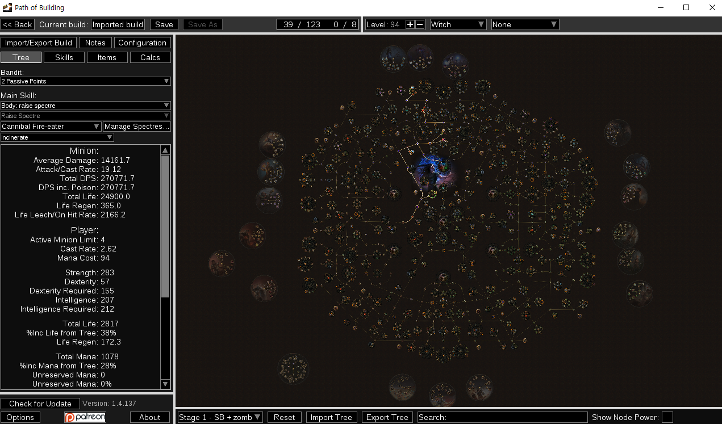Click the Search input field
Image resolution: width=722 pixels, height=424 pixels.
click(x=502, y=417)
